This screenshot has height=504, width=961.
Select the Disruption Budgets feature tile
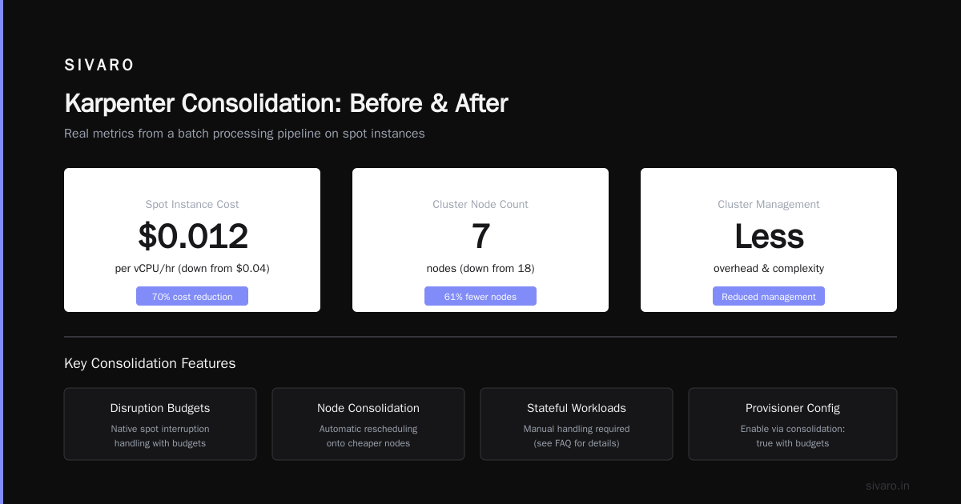click(160, 424)
